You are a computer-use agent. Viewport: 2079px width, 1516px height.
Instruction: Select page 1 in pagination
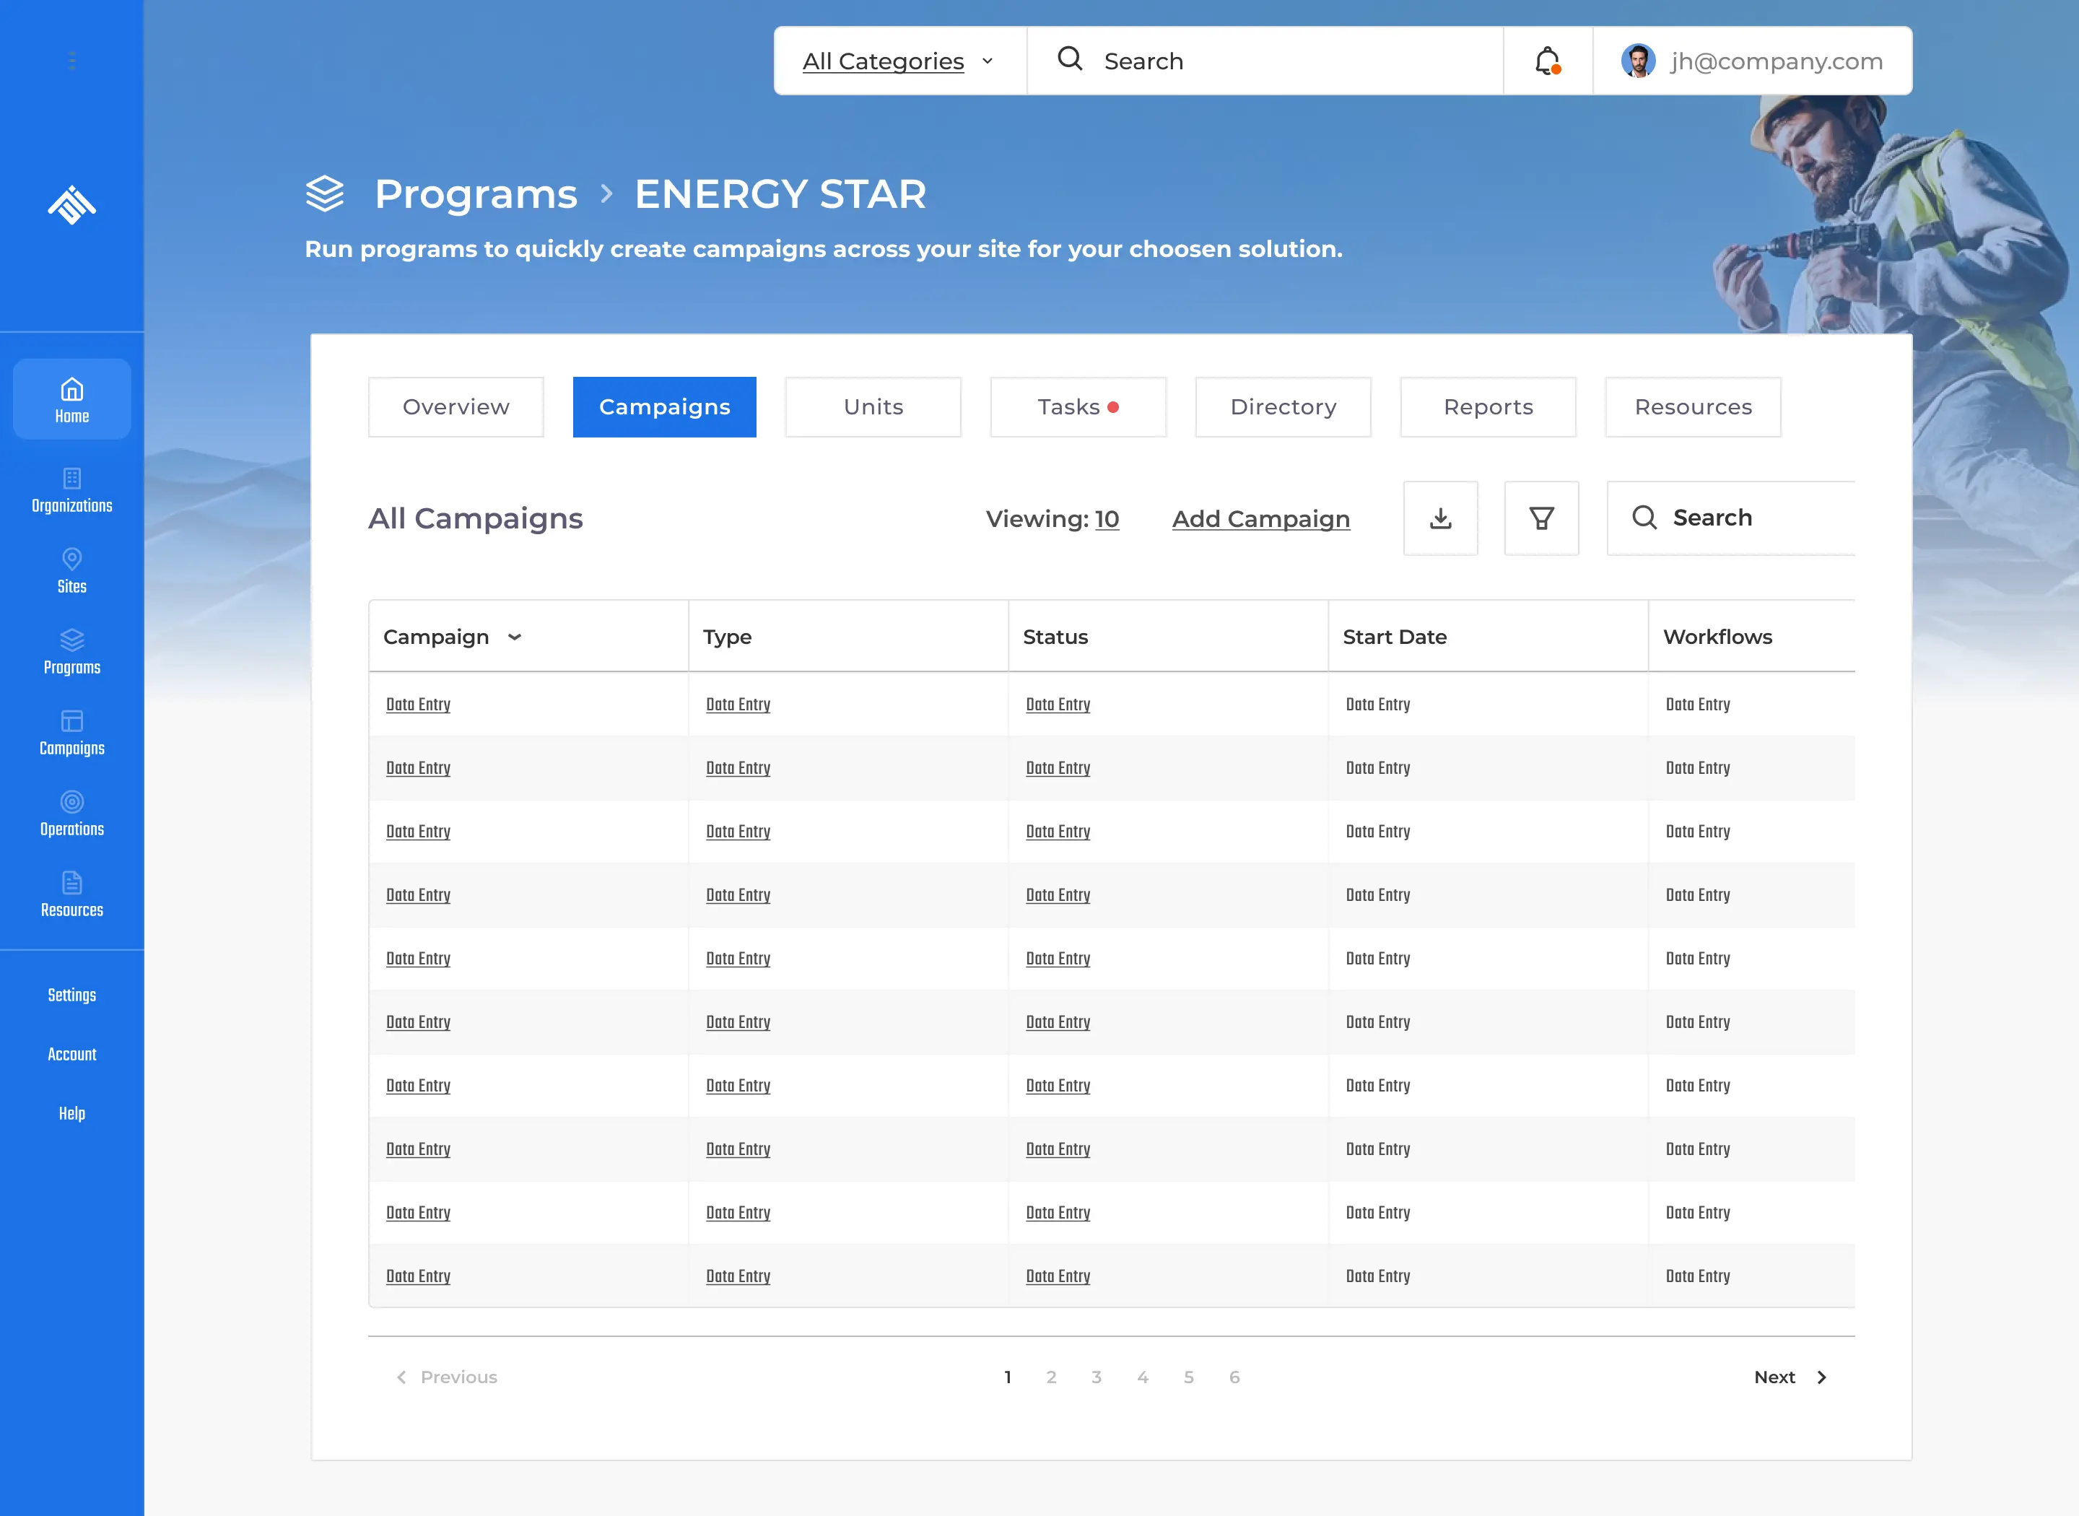1008,1377
